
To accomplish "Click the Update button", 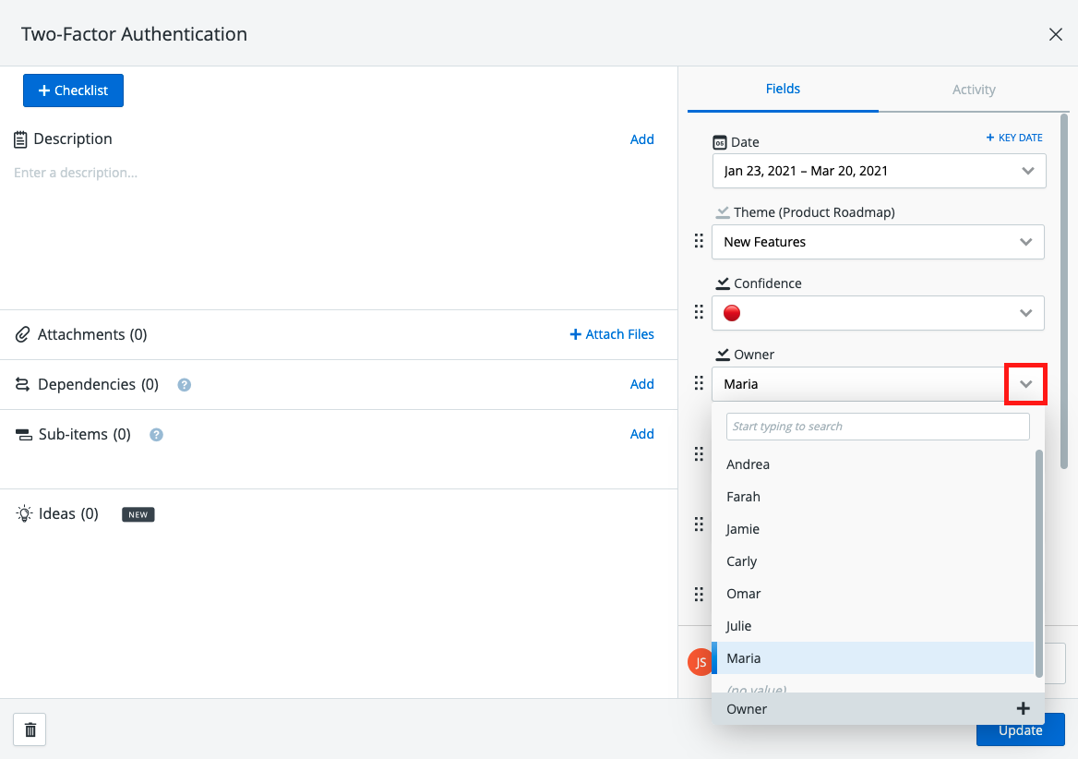I will pos(1020,730).
